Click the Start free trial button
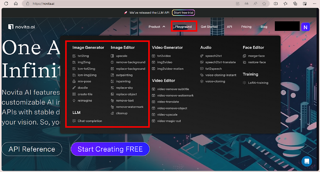This screenshot has width=320, height=172. (x=183, y=13)
